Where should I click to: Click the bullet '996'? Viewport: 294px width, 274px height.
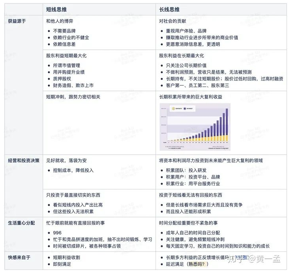[57, 233]
